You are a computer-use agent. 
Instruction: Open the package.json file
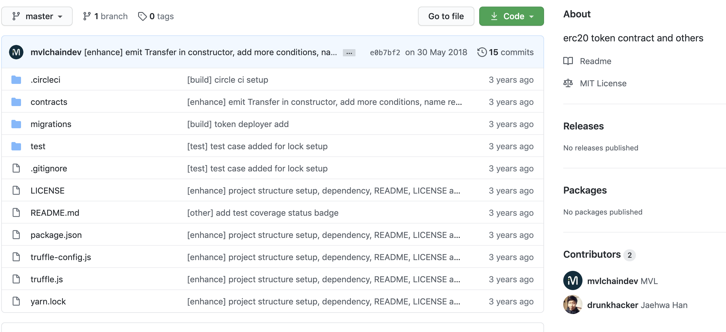pos(56,235)
